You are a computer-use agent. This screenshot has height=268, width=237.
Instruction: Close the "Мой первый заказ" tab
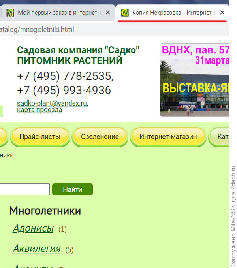[108, 13]
